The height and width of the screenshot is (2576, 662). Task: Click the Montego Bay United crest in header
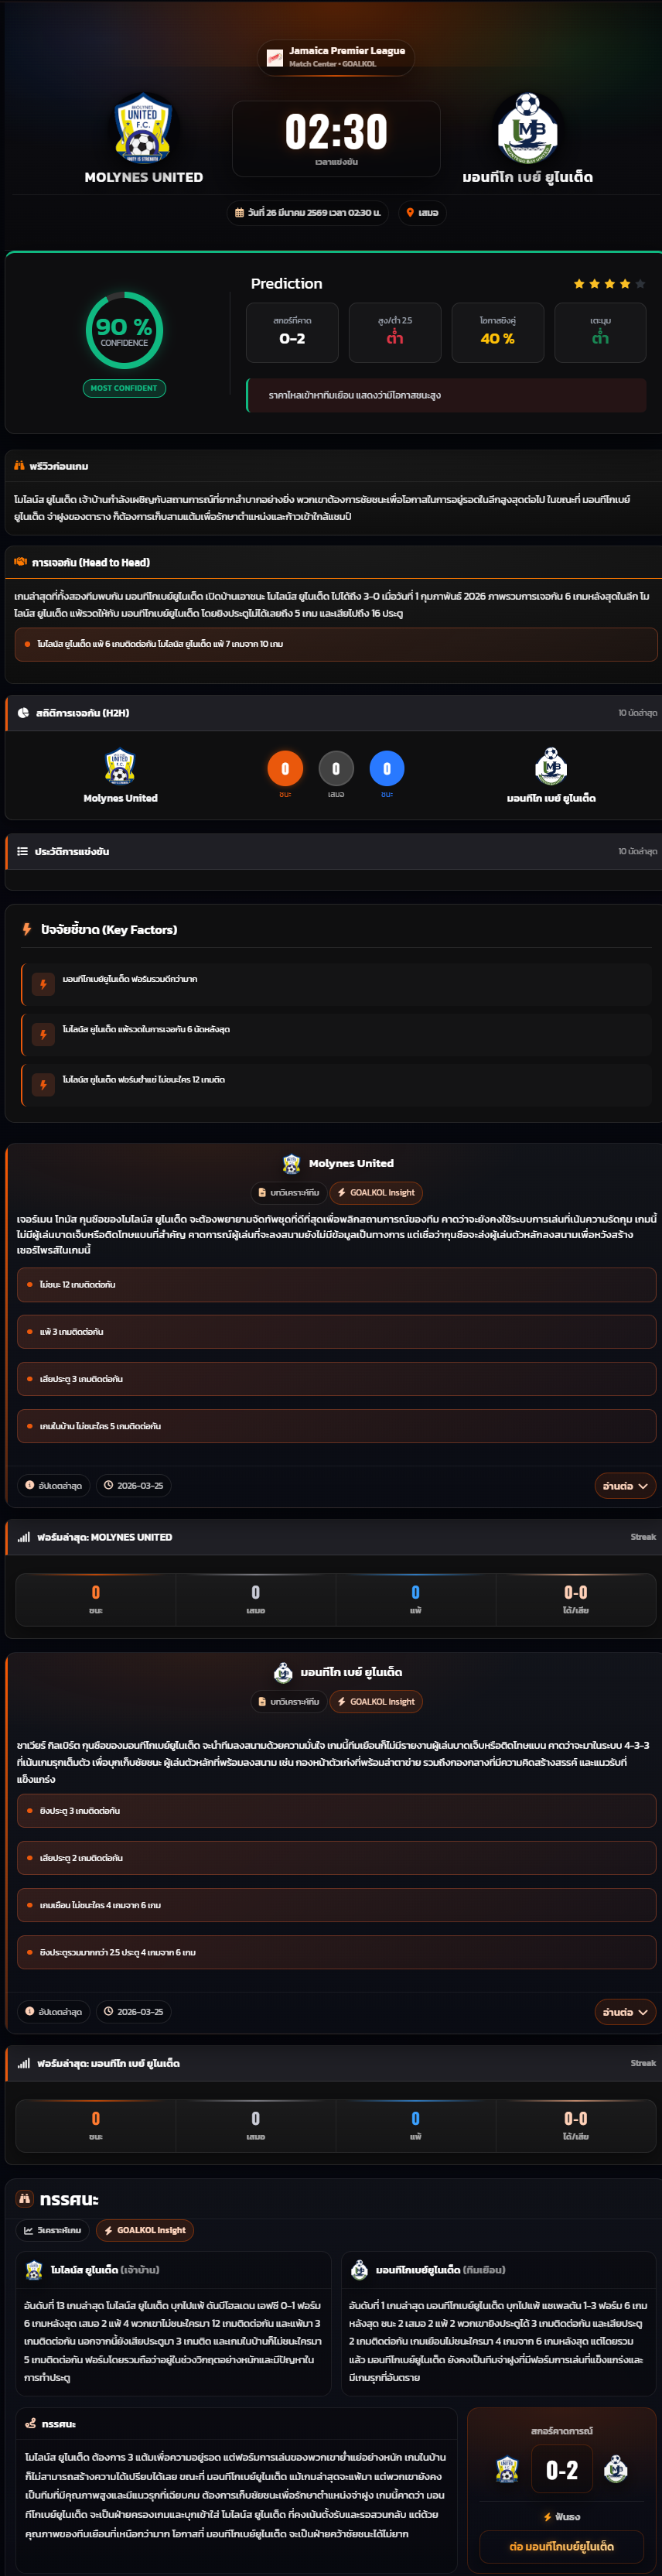point(527,128)
